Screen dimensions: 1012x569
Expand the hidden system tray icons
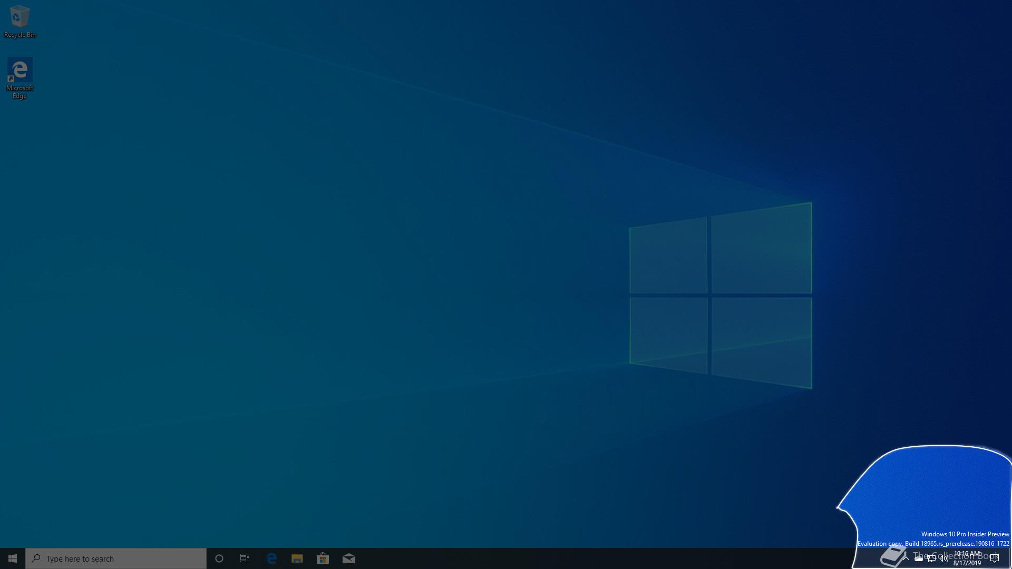(x=906, y=558)
